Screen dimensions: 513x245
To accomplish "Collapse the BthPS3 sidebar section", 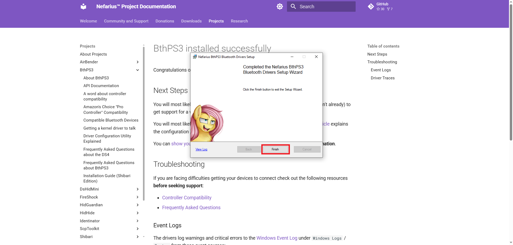I will pos(138,70).
